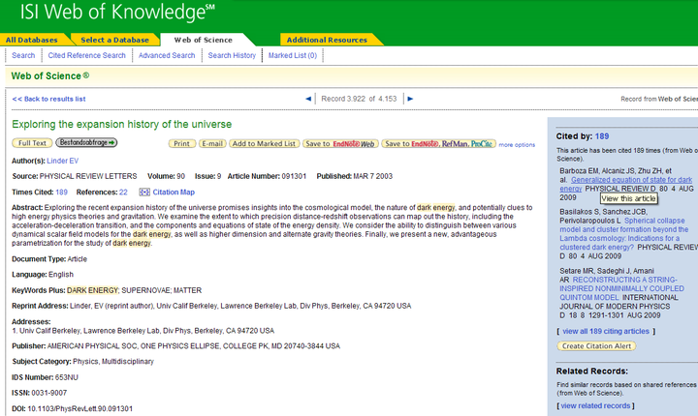The image size is (698, 416).
Task: Open Cited by 189 count link
Action: coord(602,136)
